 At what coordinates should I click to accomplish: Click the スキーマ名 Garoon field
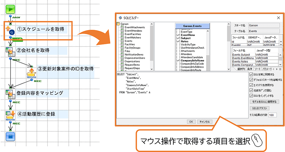click(264, 25)
